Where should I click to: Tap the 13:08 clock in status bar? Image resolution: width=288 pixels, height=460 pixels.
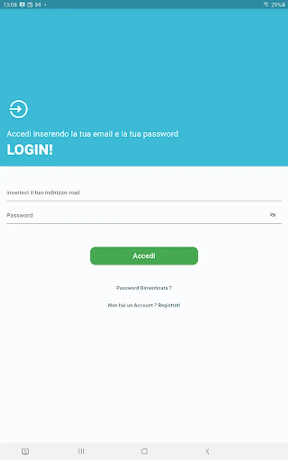[x=10, y=5]
